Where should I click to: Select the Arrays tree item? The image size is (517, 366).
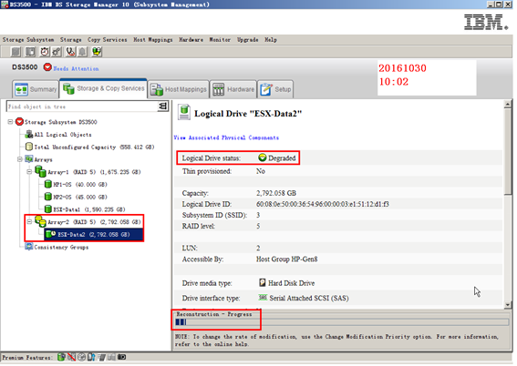43,159
